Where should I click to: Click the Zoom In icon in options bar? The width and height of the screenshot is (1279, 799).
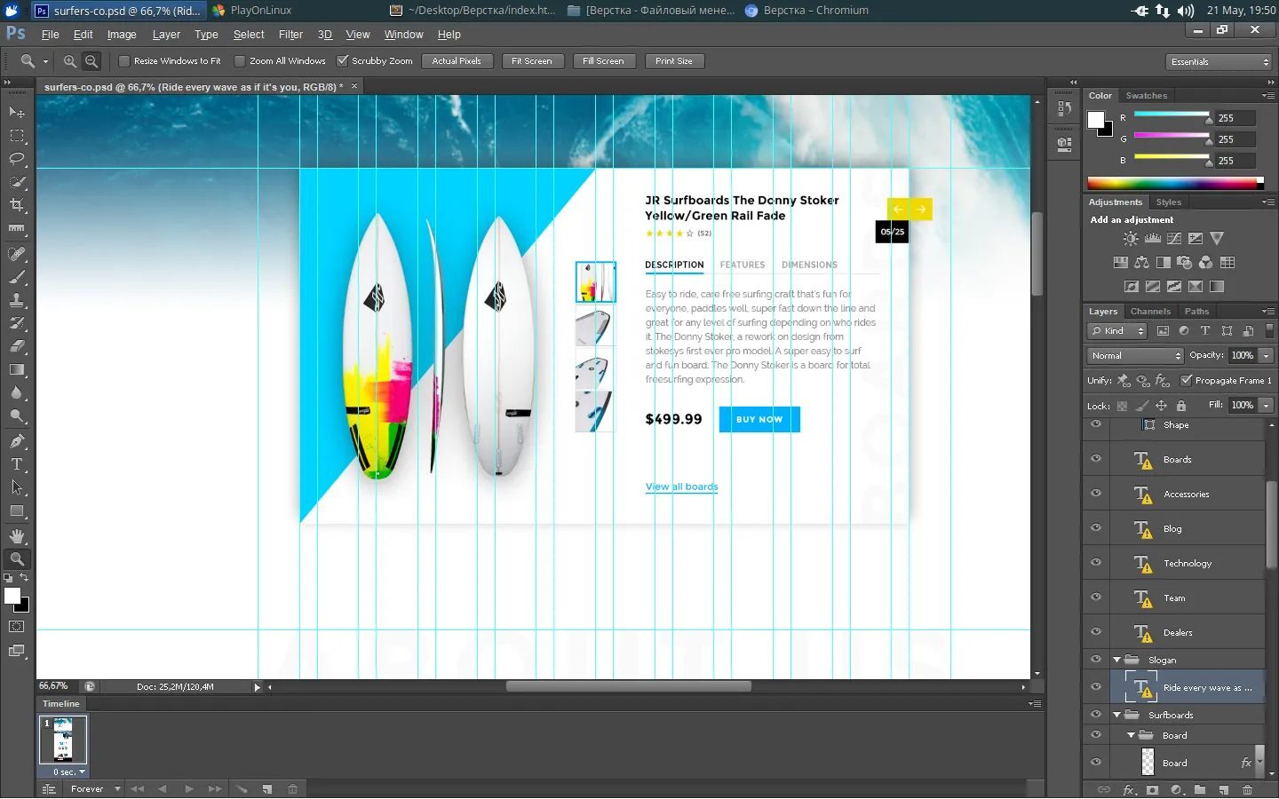[x=70, y=61]
